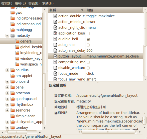The image size is (147, 139).
Task: Click the disable_workarounds boolean key icon
Action: click(55, 68)
